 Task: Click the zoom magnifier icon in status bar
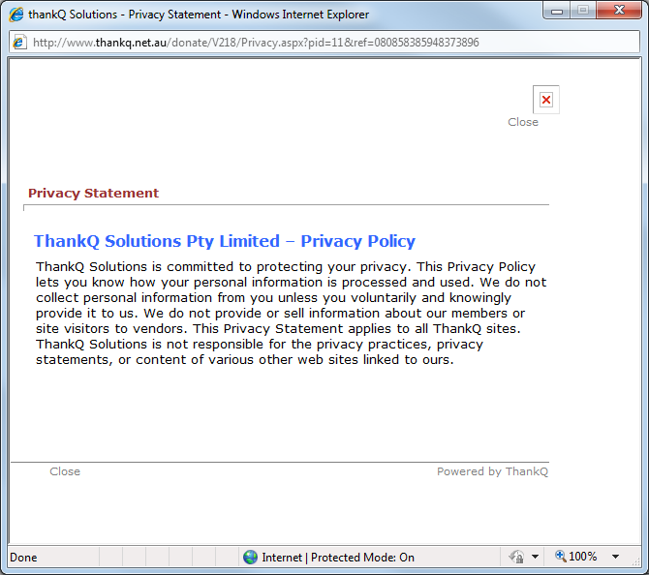560,557
